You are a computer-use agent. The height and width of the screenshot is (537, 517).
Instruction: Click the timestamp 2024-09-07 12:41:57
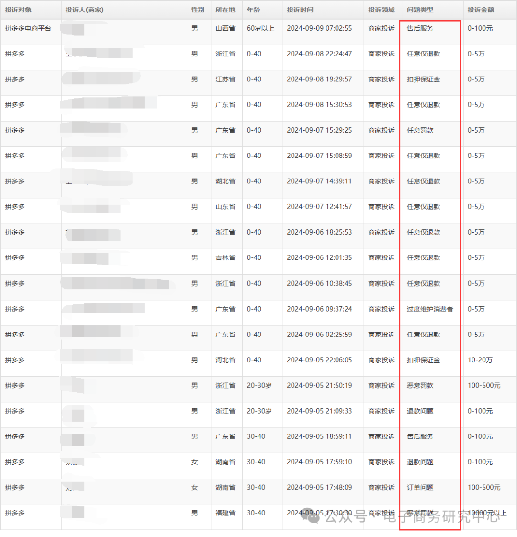[x=319, y=207]
